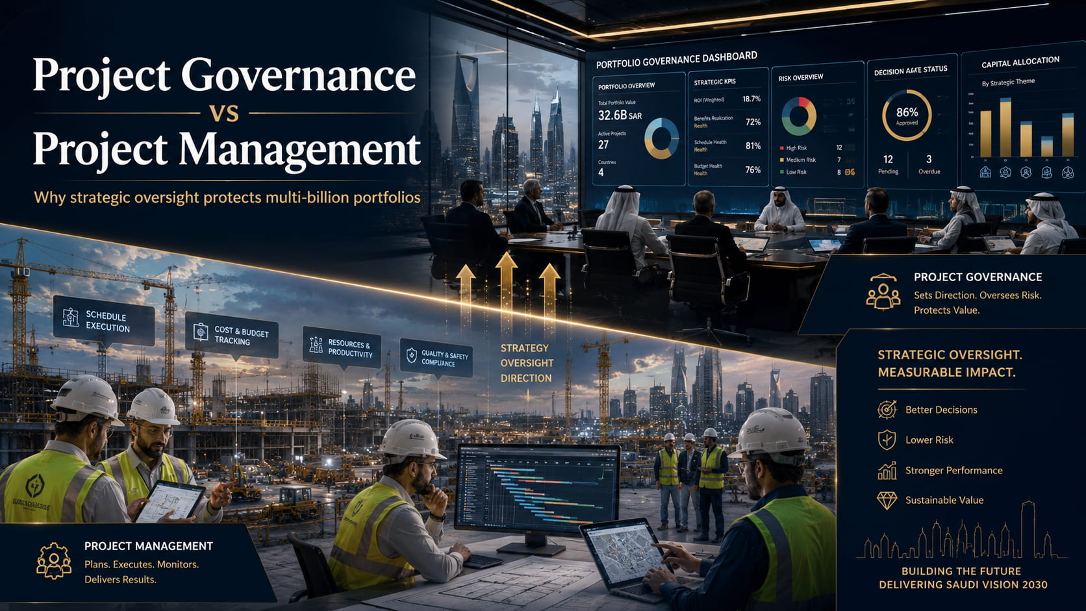This screenshot has height=611, width=1086.
Task: Click the Countries value 4
Action: 601,173
